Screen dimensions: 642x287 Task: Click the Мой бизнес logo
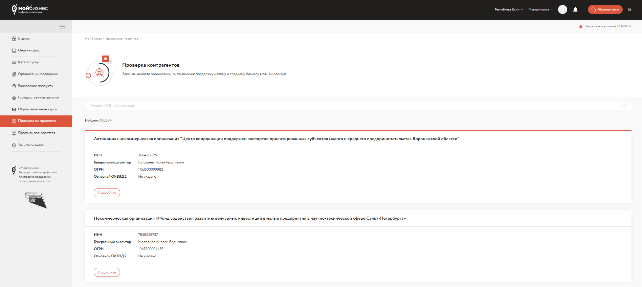(x=30, y=9)
